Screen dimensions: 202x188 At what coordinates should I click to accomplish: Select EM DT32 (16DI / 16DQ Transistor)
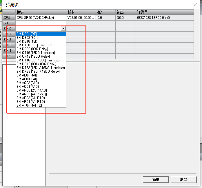[41, 68]
